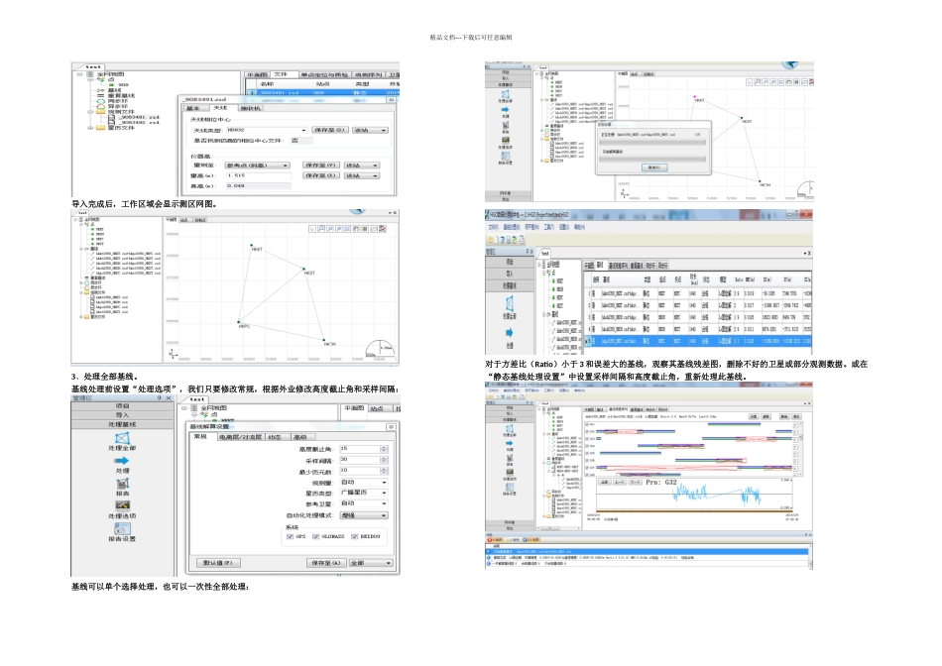Open the 自动化处理模式 dropdown
The height and width of the screenshot is (666, 942).
364,515
